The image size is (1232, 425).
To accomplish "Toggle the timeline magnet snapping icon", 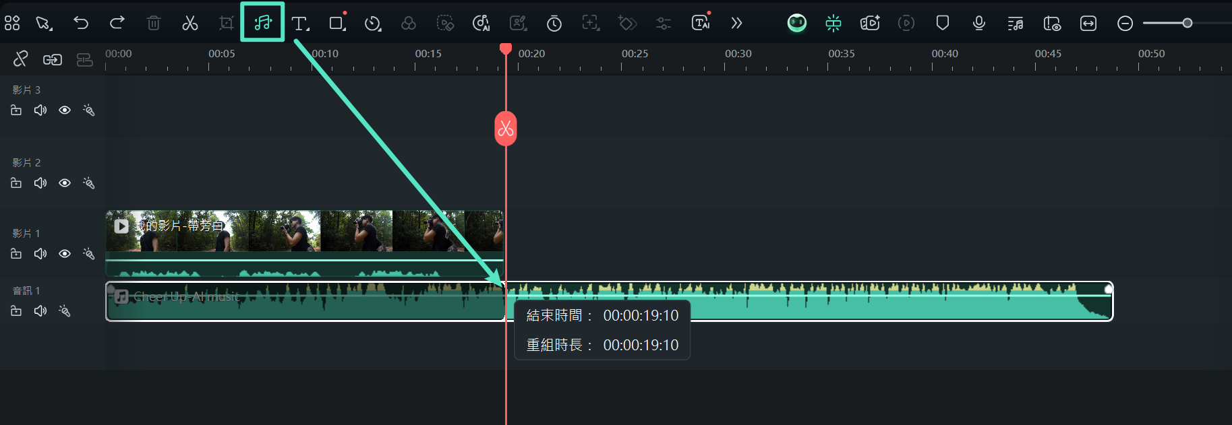I will coord(85,60).
